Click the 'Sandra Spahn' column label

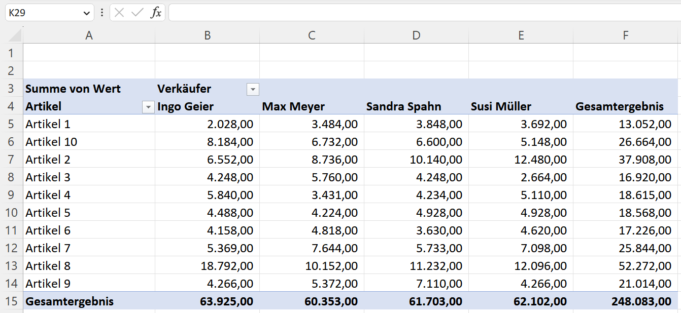pos(416,106)
